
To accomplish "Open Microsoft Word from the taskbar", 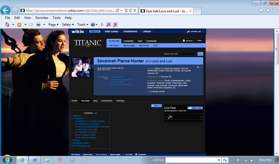I will 34,160.
